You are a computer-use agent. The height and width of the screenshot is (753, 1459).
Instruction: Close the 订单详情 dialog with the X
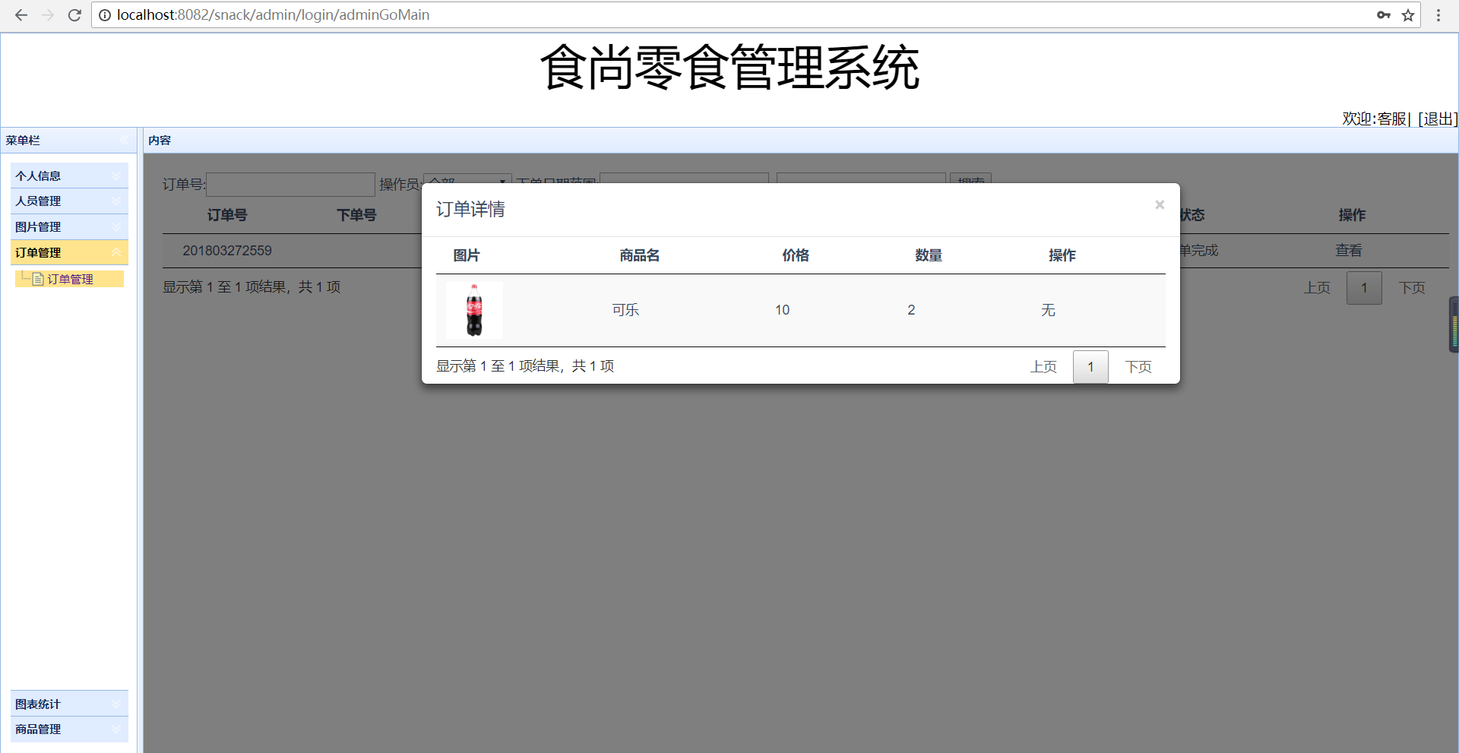point(1159,204)
